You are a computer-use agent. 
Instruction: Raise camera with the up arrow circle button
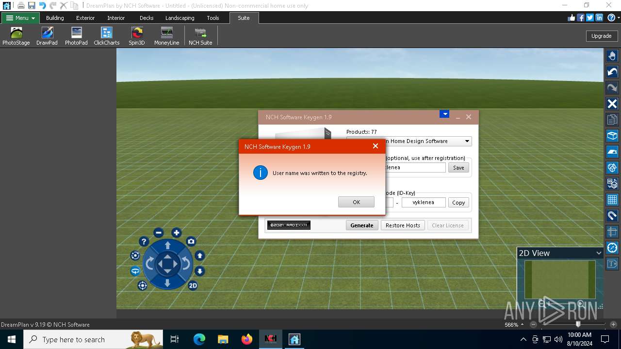[x=200, y=255]
